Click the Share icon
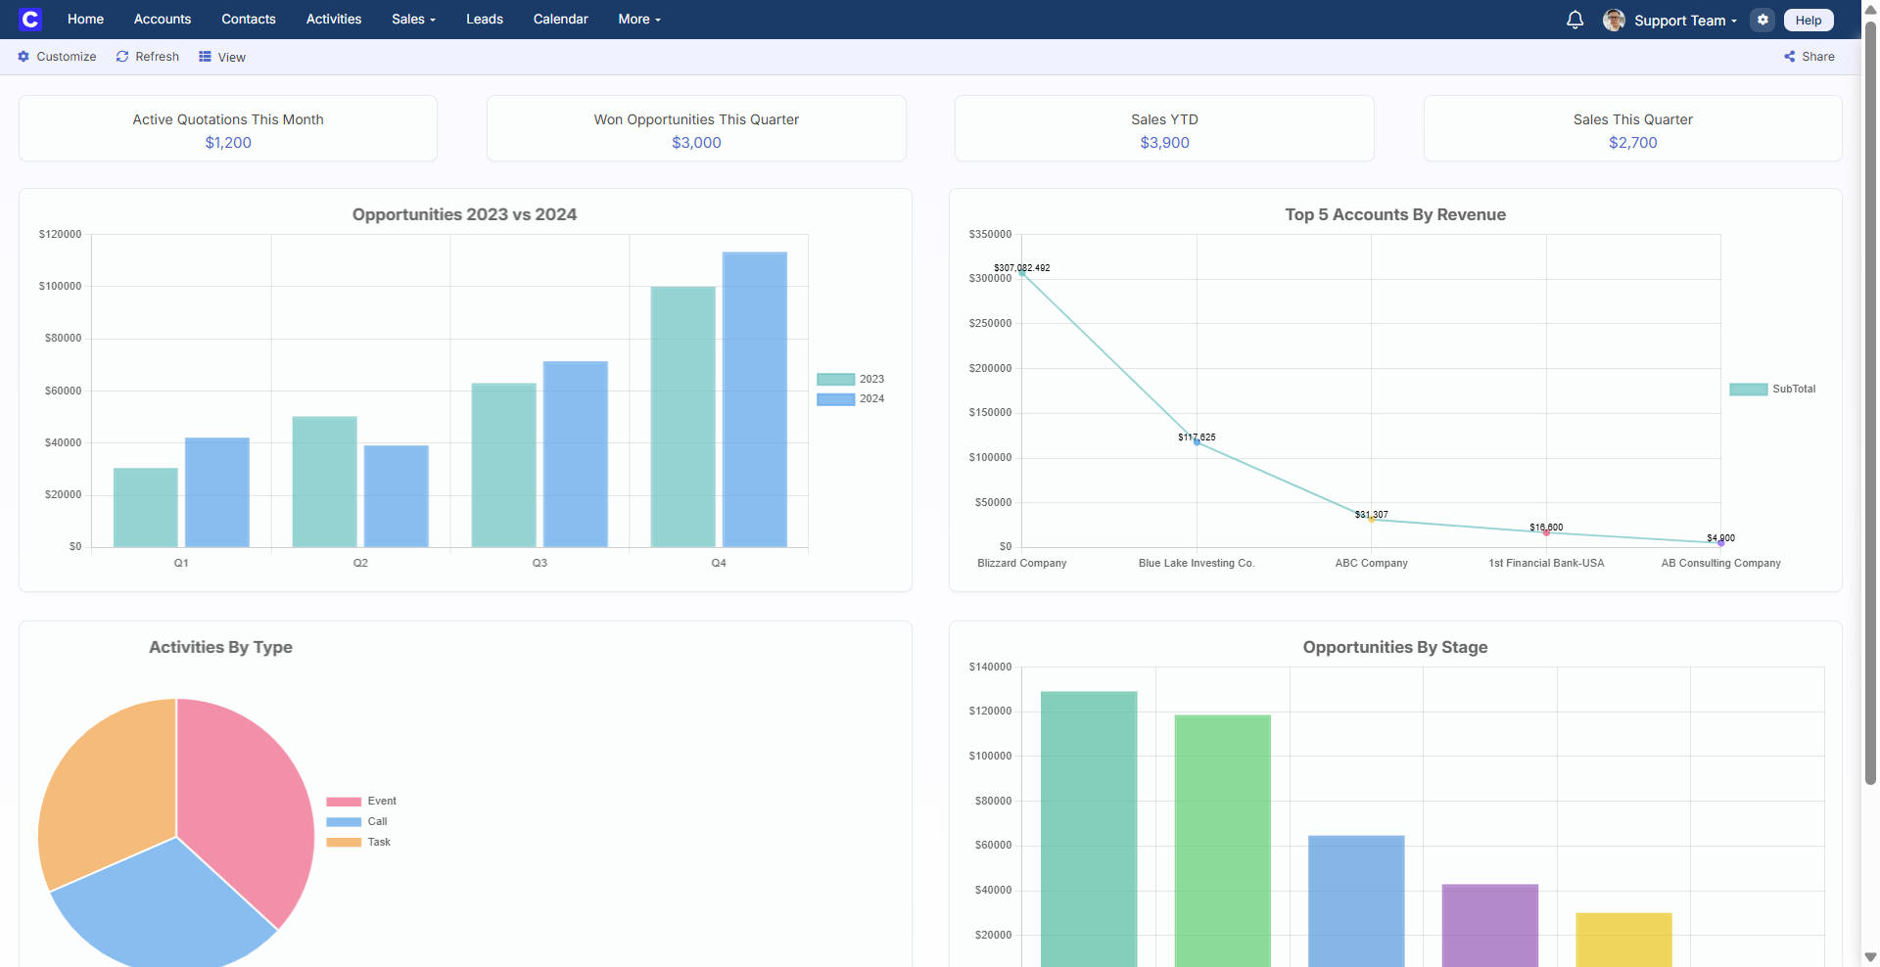This screenshot has width=1880, height=967. (1788, 56)
